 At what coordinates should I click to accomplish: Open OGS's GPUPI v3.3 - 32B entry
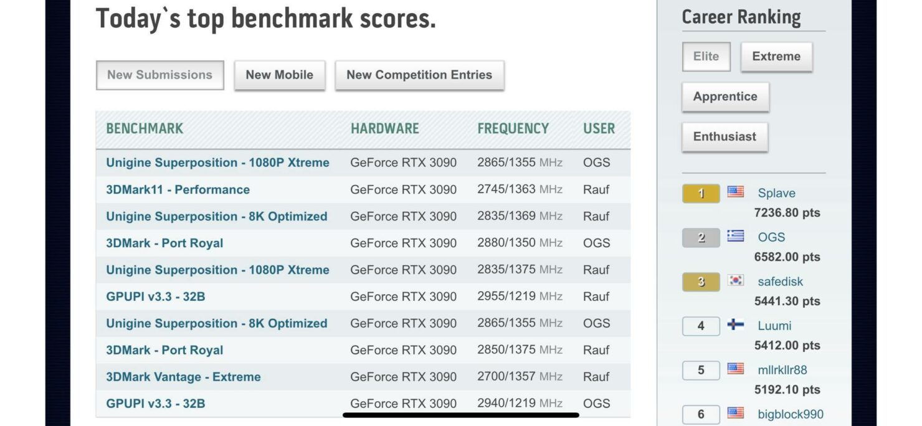point(155,404)
